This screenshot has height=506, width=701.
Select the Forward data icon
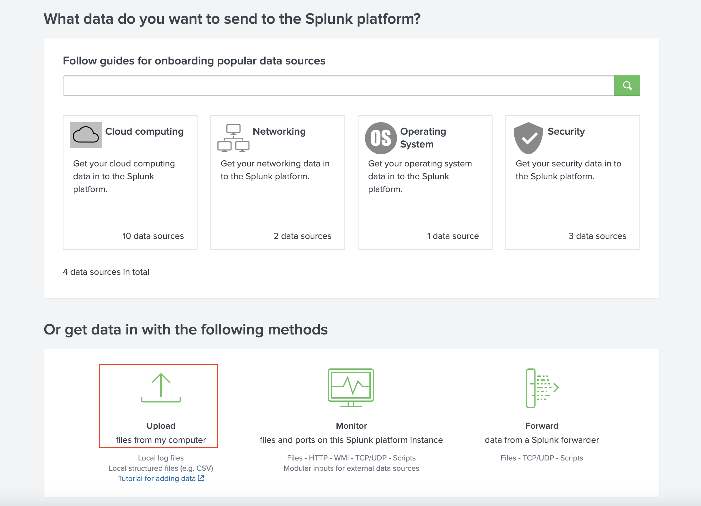pos(542,388)
